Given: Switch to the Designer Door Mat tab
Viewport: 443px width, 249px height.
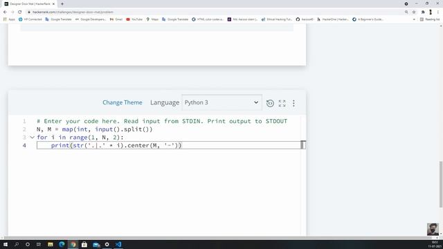Looking at the screenshot, I should (x=29, y=4).
